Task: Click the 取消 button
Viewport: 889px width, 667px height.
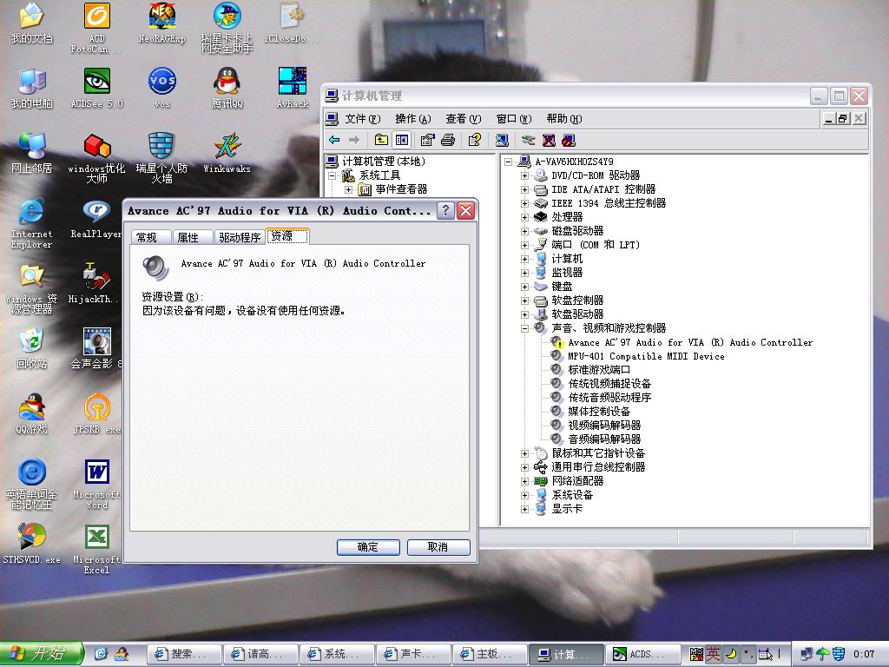Action: coord(438,547)
